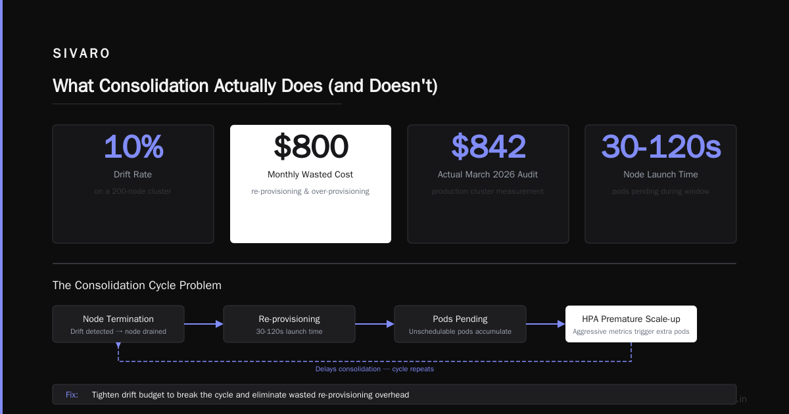Click the 10% Drift Rate figure
This screenshot has width=789, height=414.
tap(133, 147)
